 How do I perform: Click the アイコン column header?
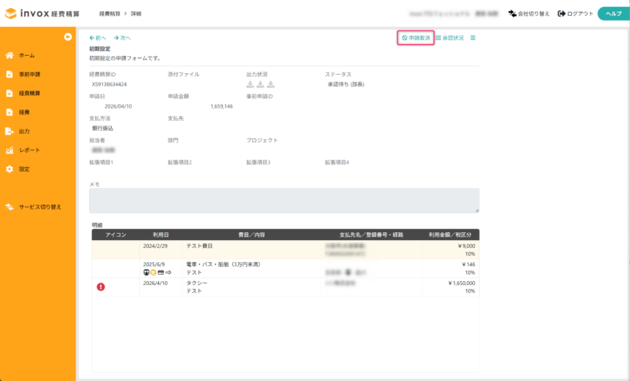click(x=116, y=235)
